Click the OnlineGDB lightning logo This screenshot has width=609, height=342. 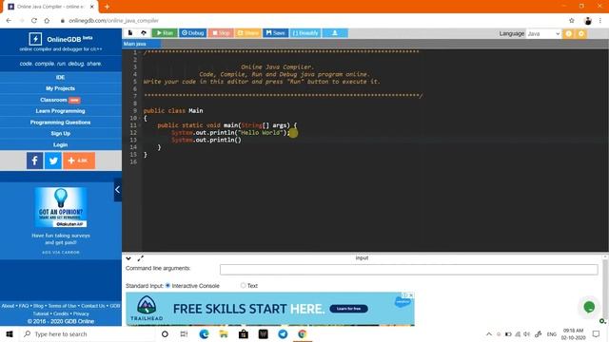[x=35, y=39]
